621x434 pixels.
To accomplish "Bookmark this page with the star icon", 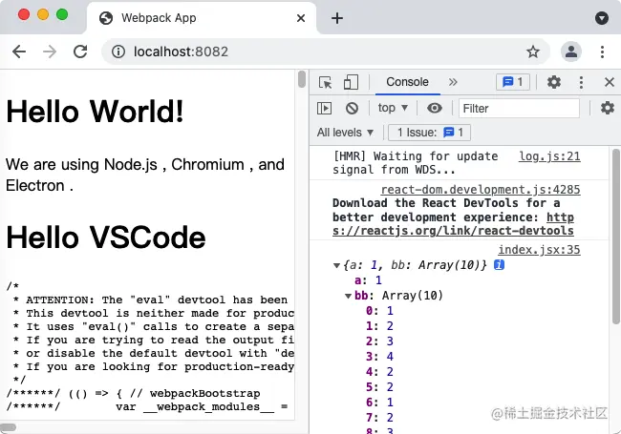I will [533, 52].
